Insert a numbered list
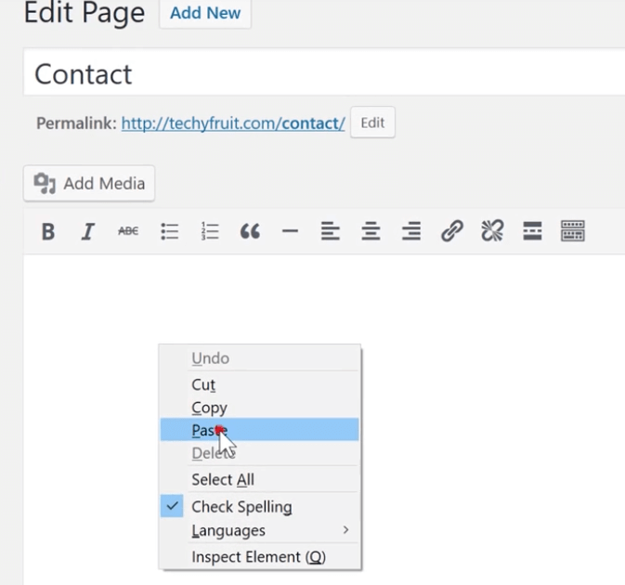 coord(210,231)
